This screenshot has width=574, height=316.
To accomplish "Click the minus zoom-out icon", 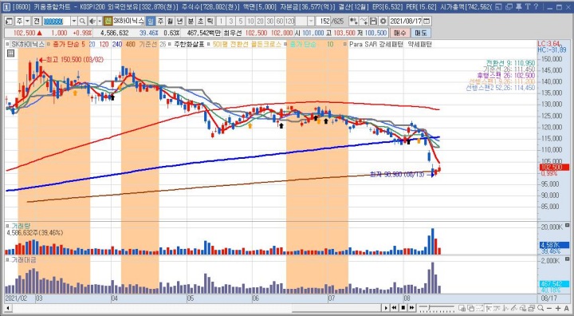I will [550, 308].
